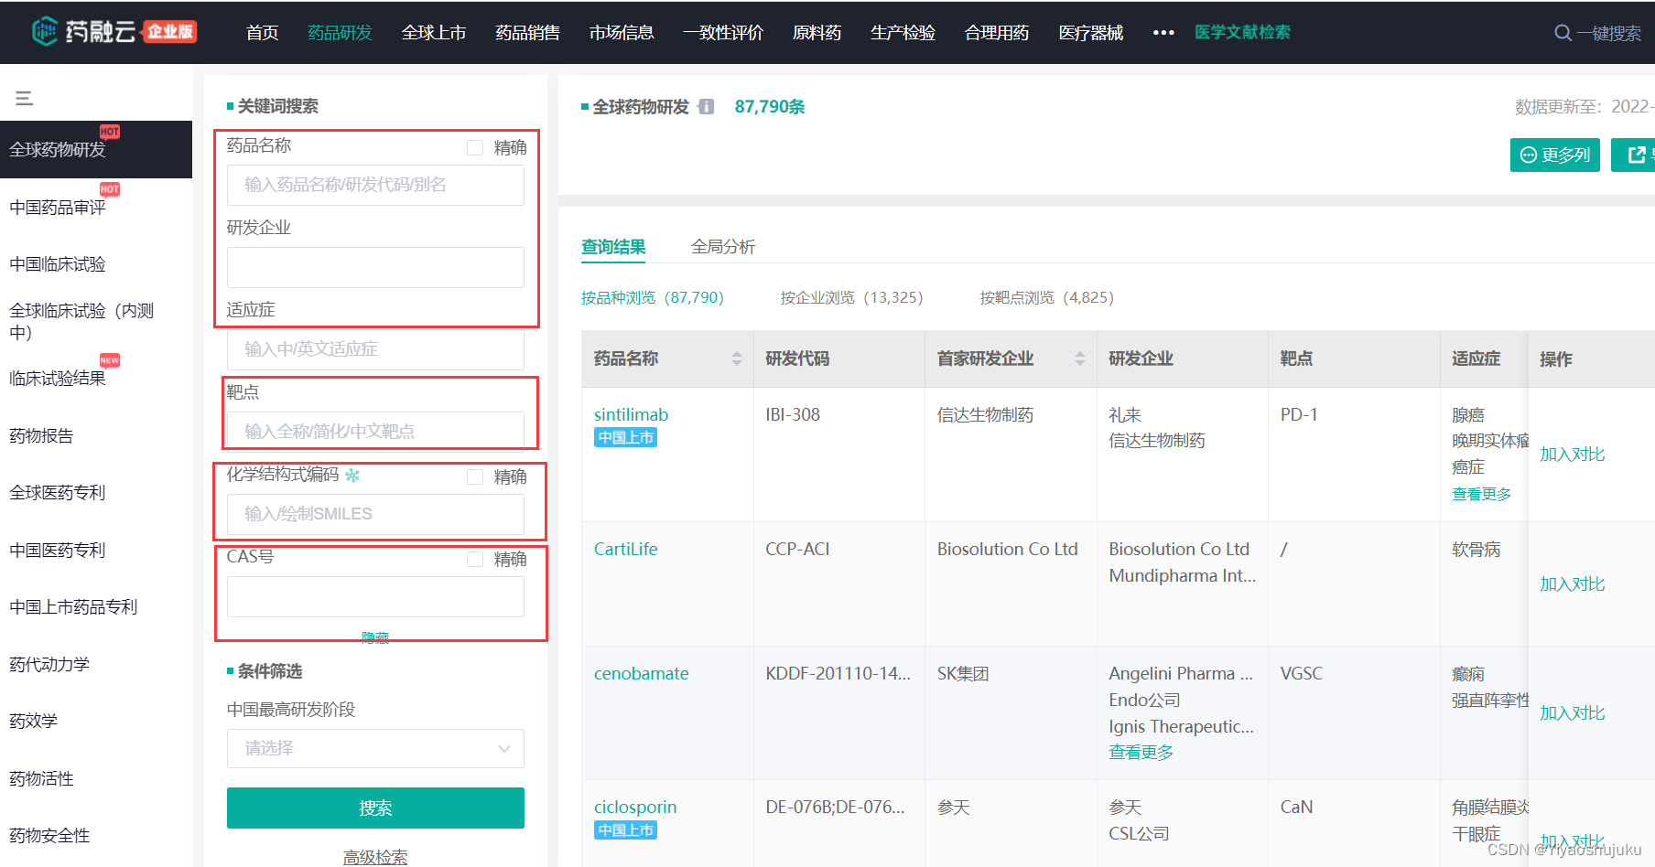
Task: Open 原料药 in the top navigation
Action: (817, 33)
